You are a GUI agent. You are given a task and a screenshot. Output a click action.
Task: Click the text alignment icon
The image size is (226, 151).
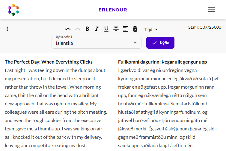click(x=126, y=29)
